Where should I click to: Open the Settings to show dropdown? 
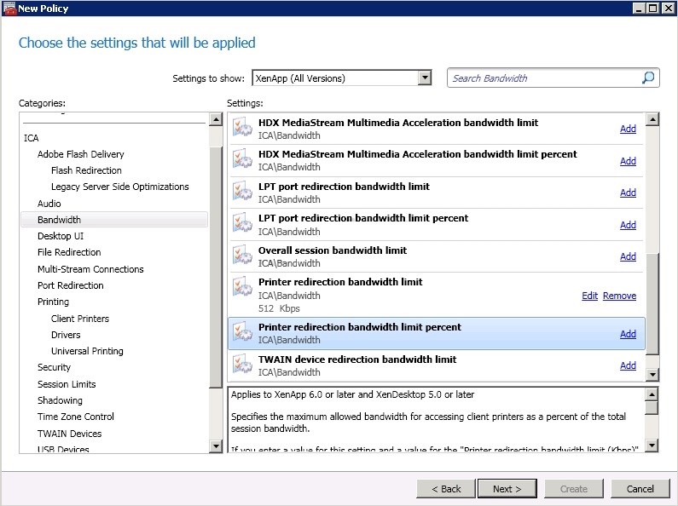click(425, 78)
